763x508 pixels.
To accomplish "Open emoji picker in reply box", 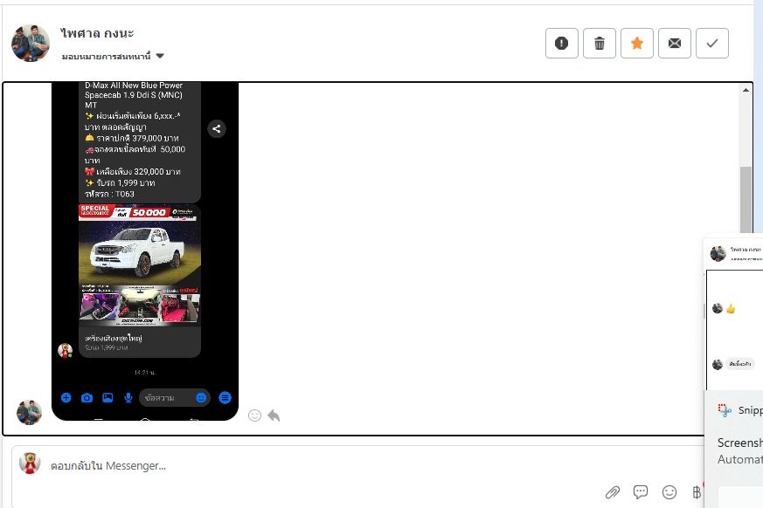I will coord(669,492).
